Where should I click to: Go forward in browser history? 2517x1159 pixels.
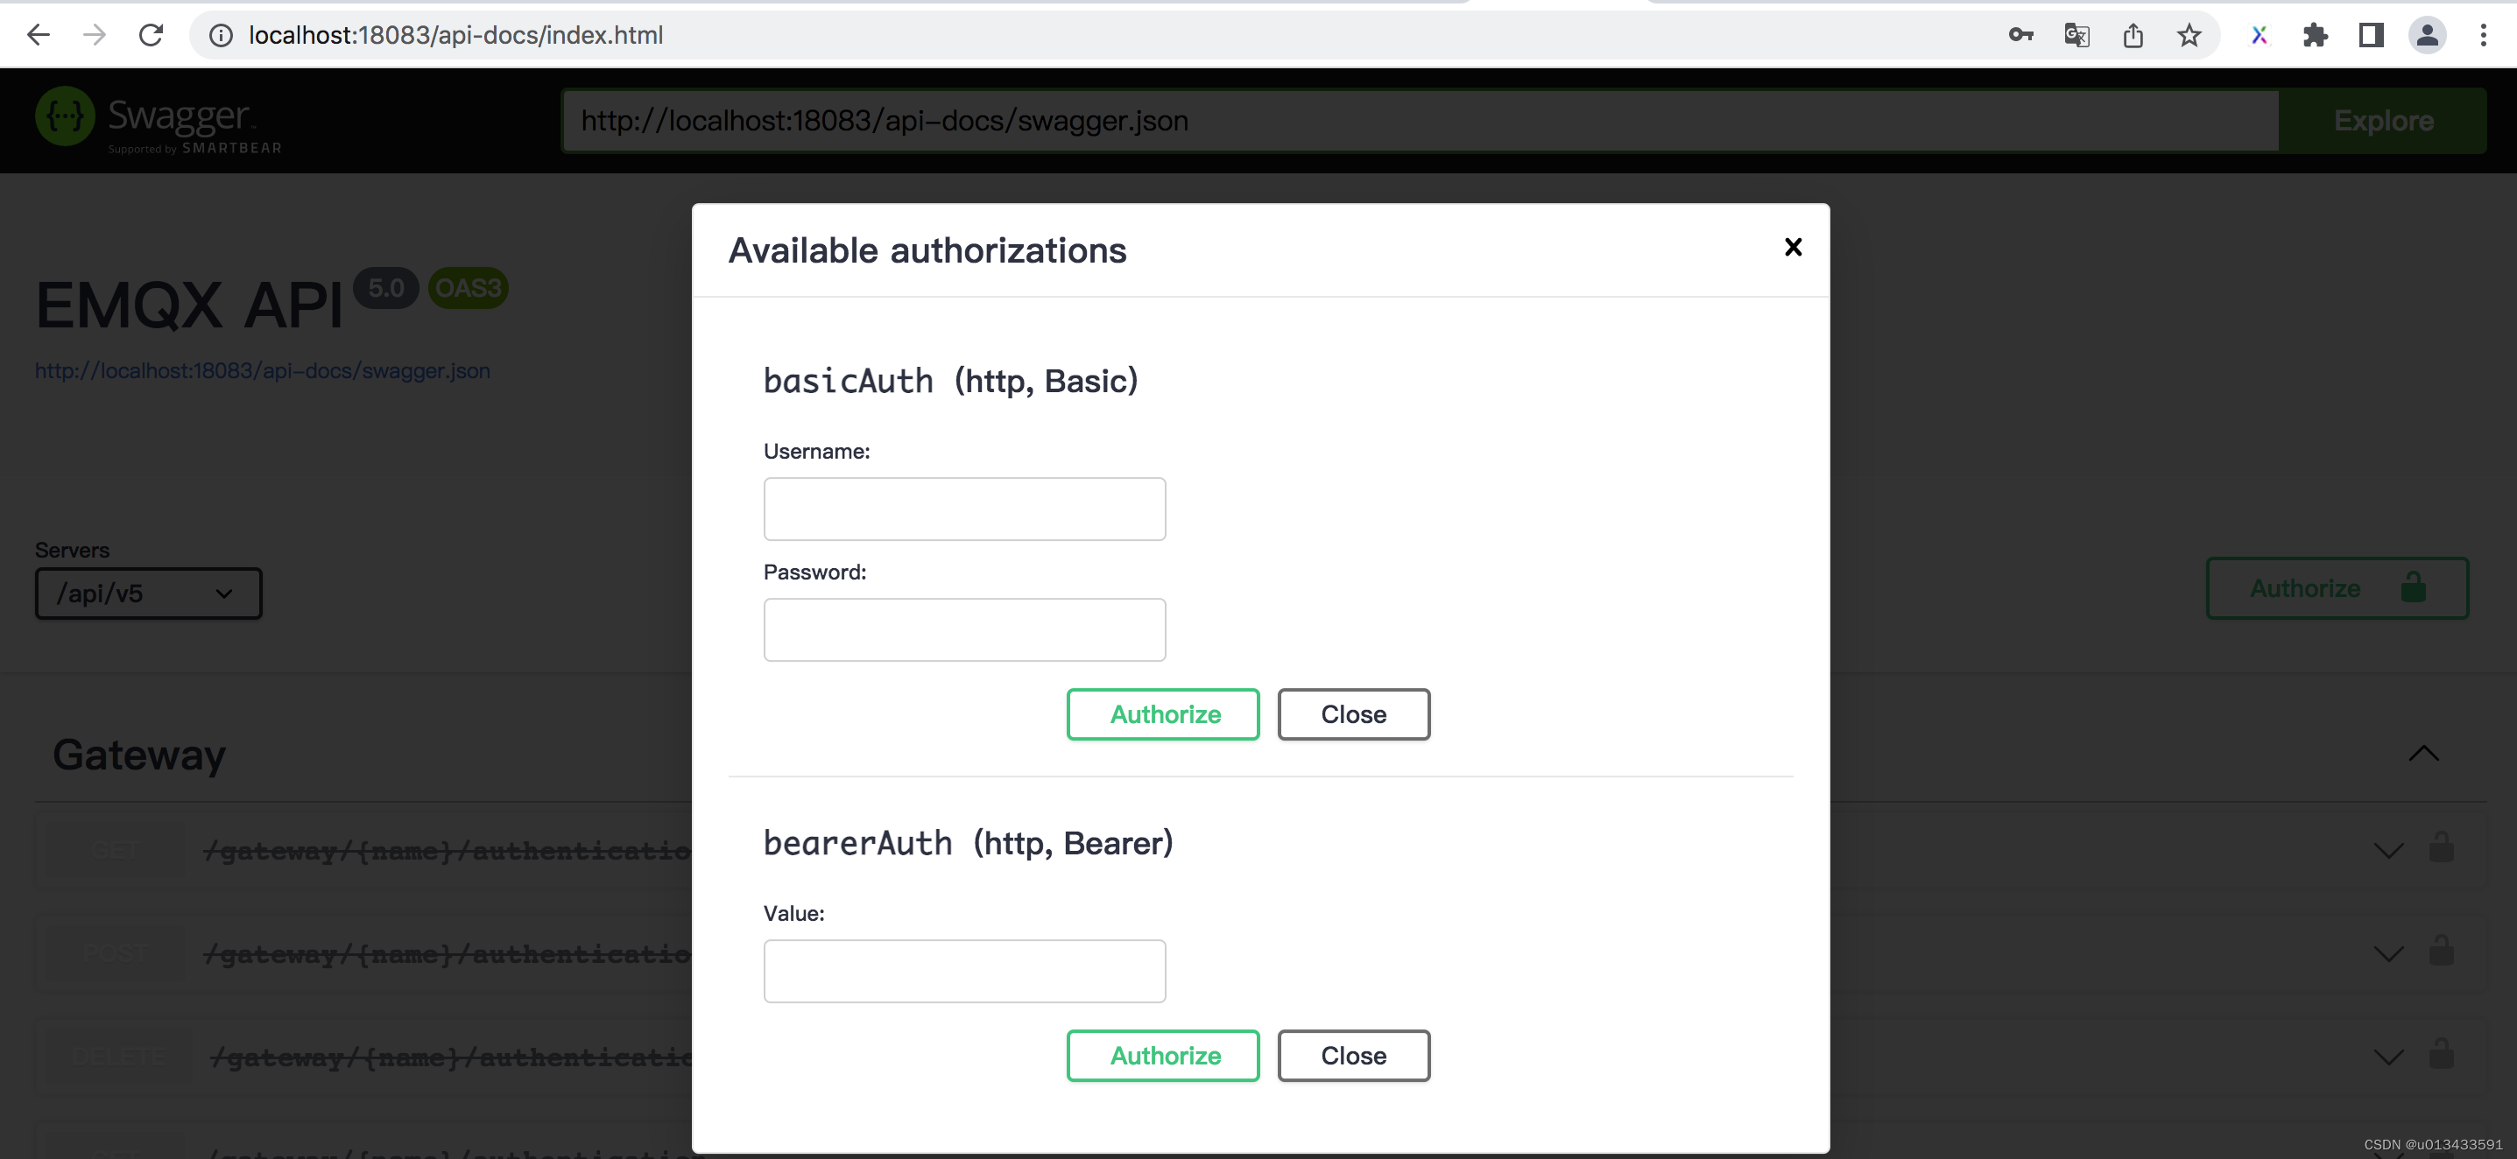(95, 35)
